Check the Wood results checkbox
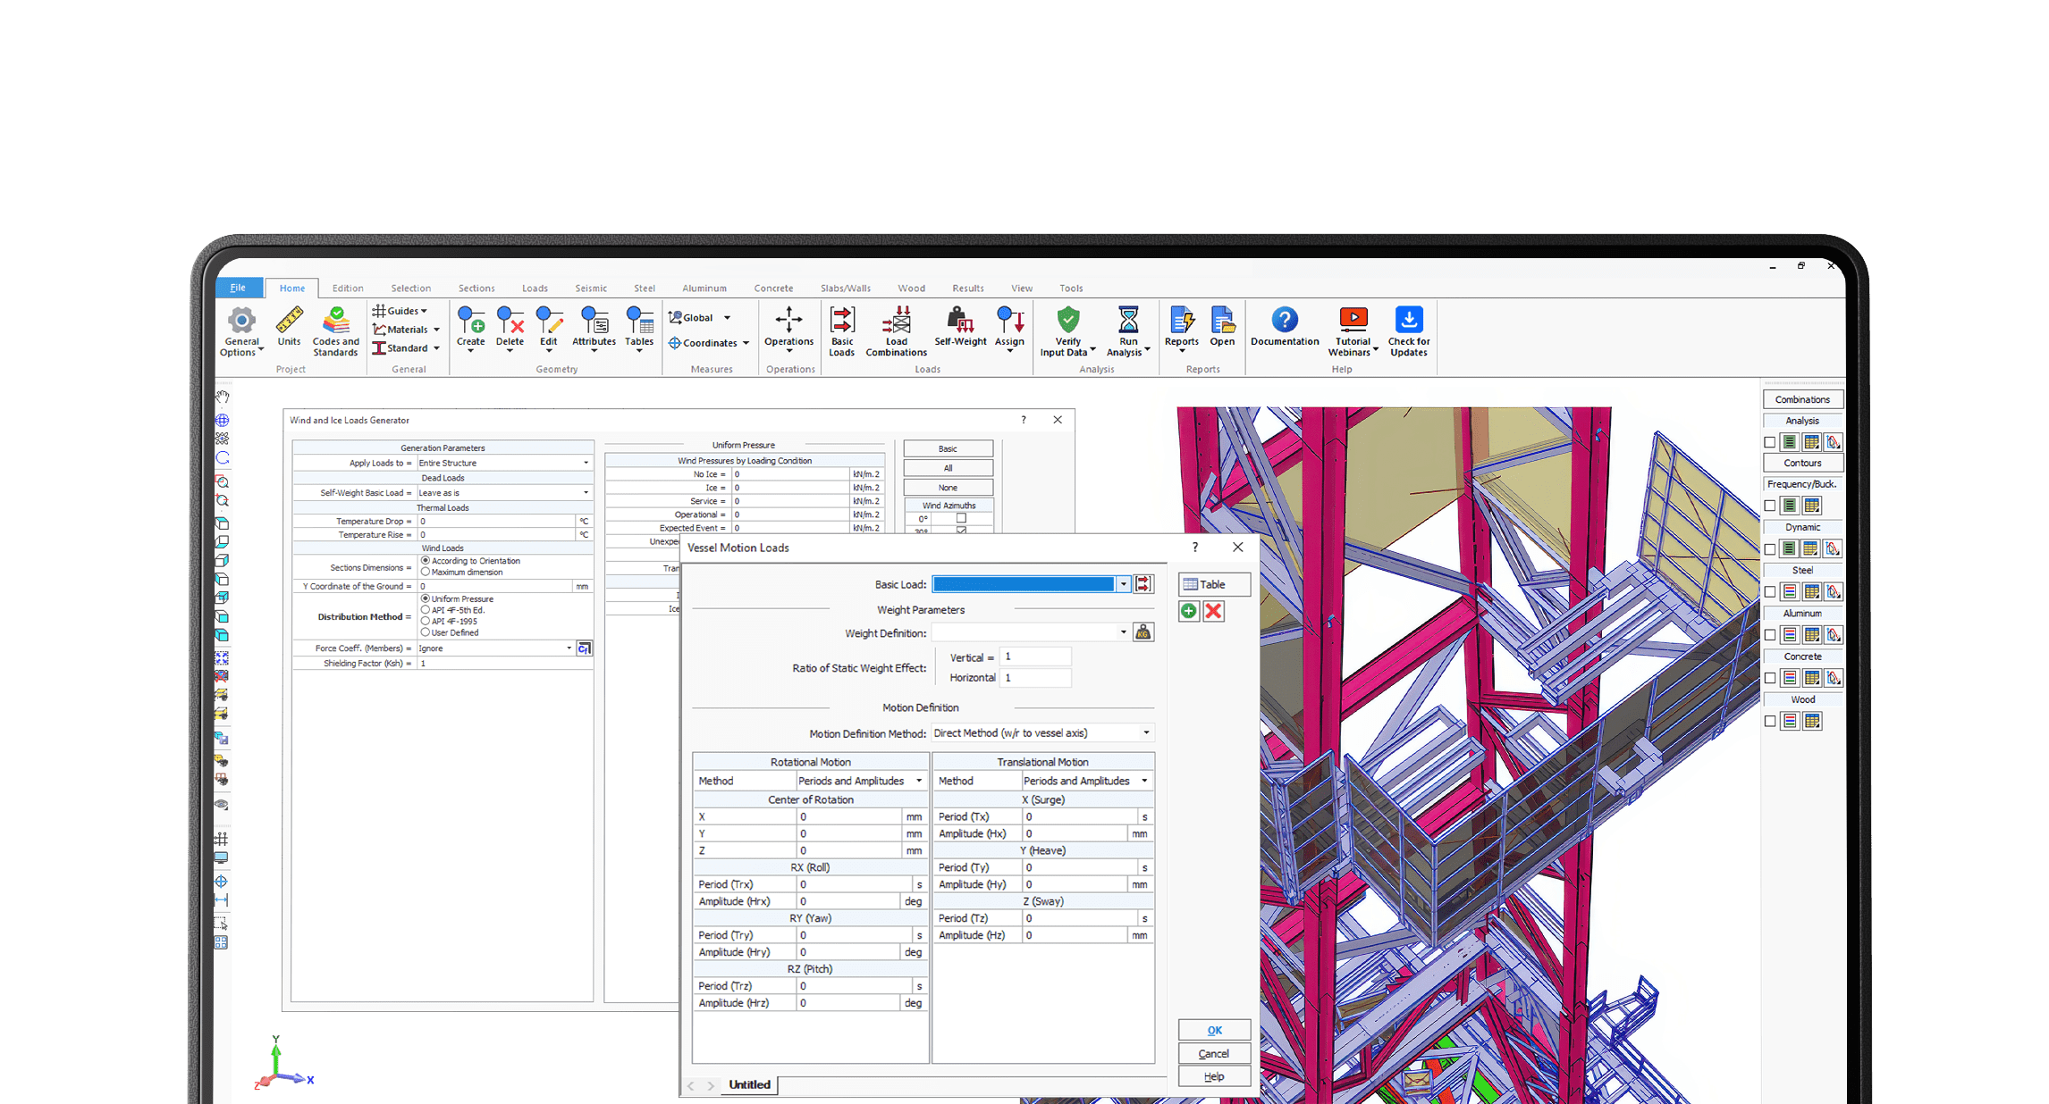Viewport: 2049px width, 1104px height. tap(1769, 721)
